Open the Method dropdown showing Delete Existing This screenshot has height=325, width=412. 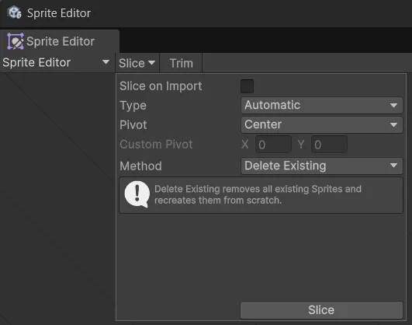tap(322, 166)
